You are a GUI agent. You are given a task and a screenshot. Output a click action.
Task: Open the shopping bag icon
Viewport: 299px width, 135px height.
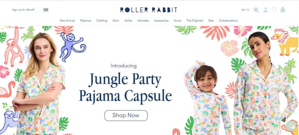point(283,10)
